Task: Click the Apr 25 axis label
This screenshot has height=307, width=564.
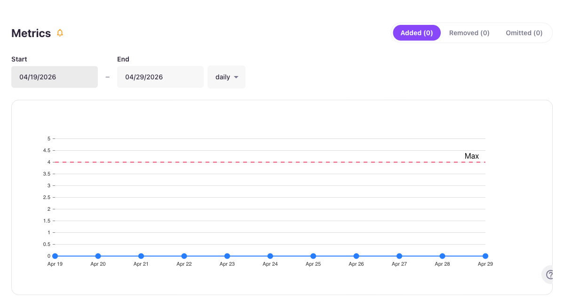Action: coord(313,264)
